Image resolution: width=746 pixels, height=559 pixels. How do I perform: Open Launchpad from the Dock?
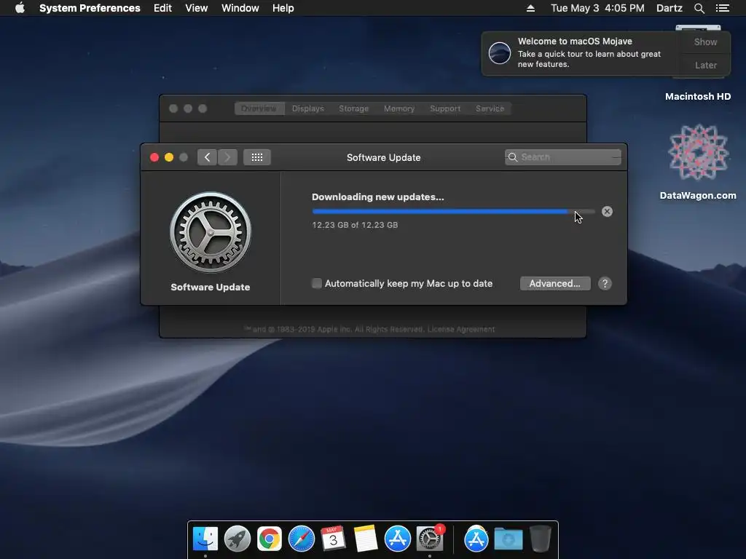tap(237, 539)
